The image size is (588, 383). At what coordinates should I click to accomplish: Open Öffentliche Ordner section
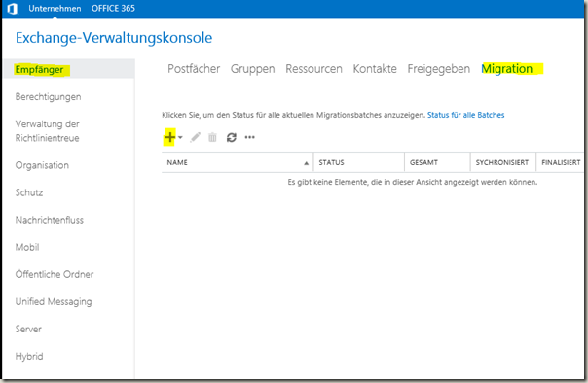point(55,274)
